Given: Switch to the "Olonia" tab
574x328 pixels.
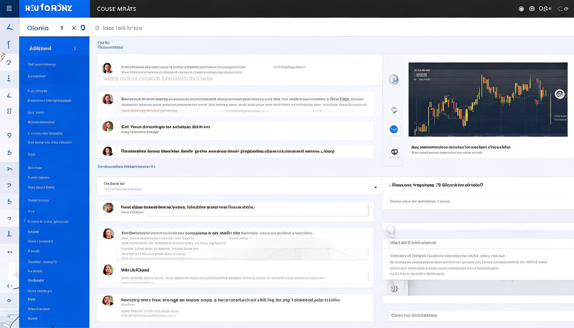Looking at the screenshot, I should coord(38,28).
